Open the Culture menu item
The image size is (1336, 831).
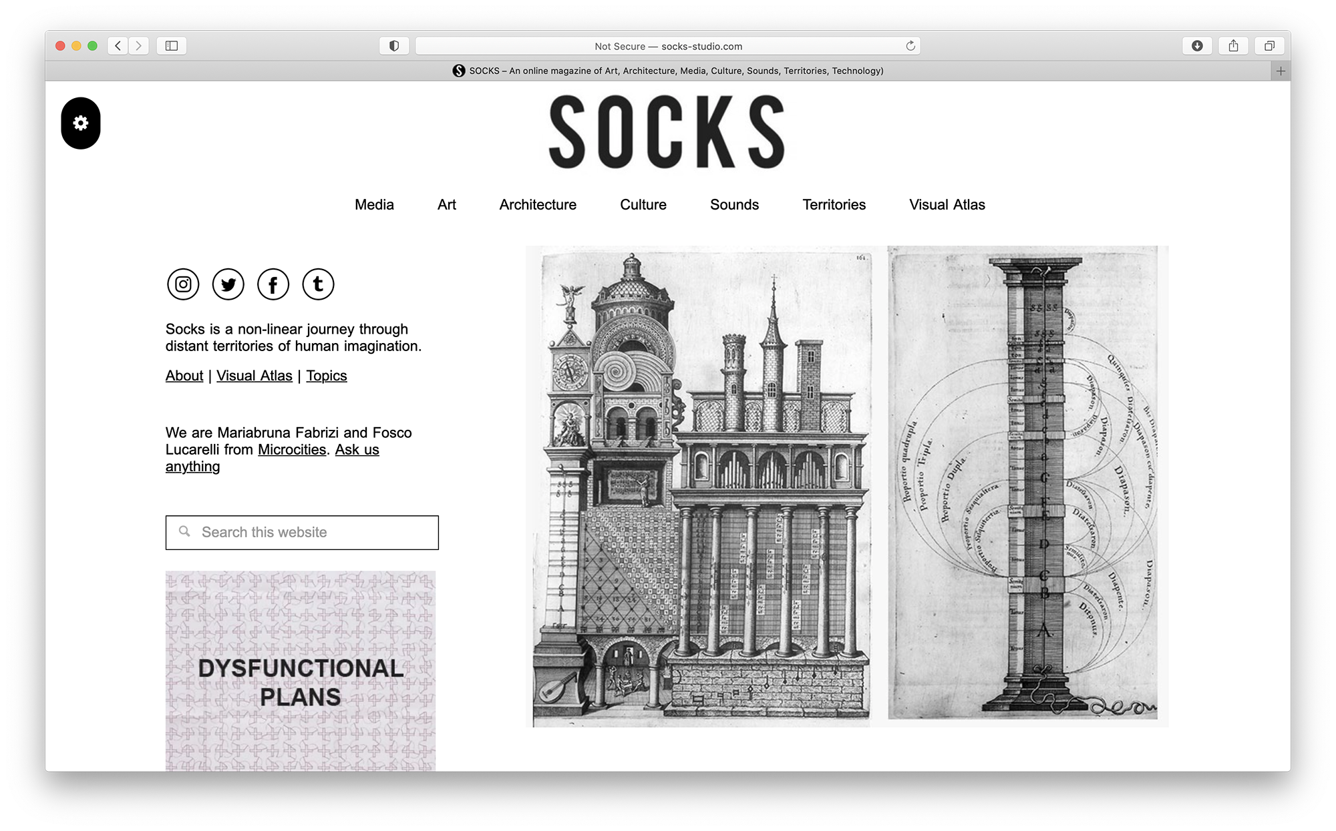pos(643,205)
